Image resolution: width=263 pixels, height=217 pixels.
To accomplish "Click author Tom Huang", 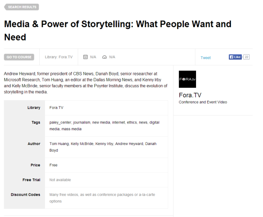I will tap(59, 144).
